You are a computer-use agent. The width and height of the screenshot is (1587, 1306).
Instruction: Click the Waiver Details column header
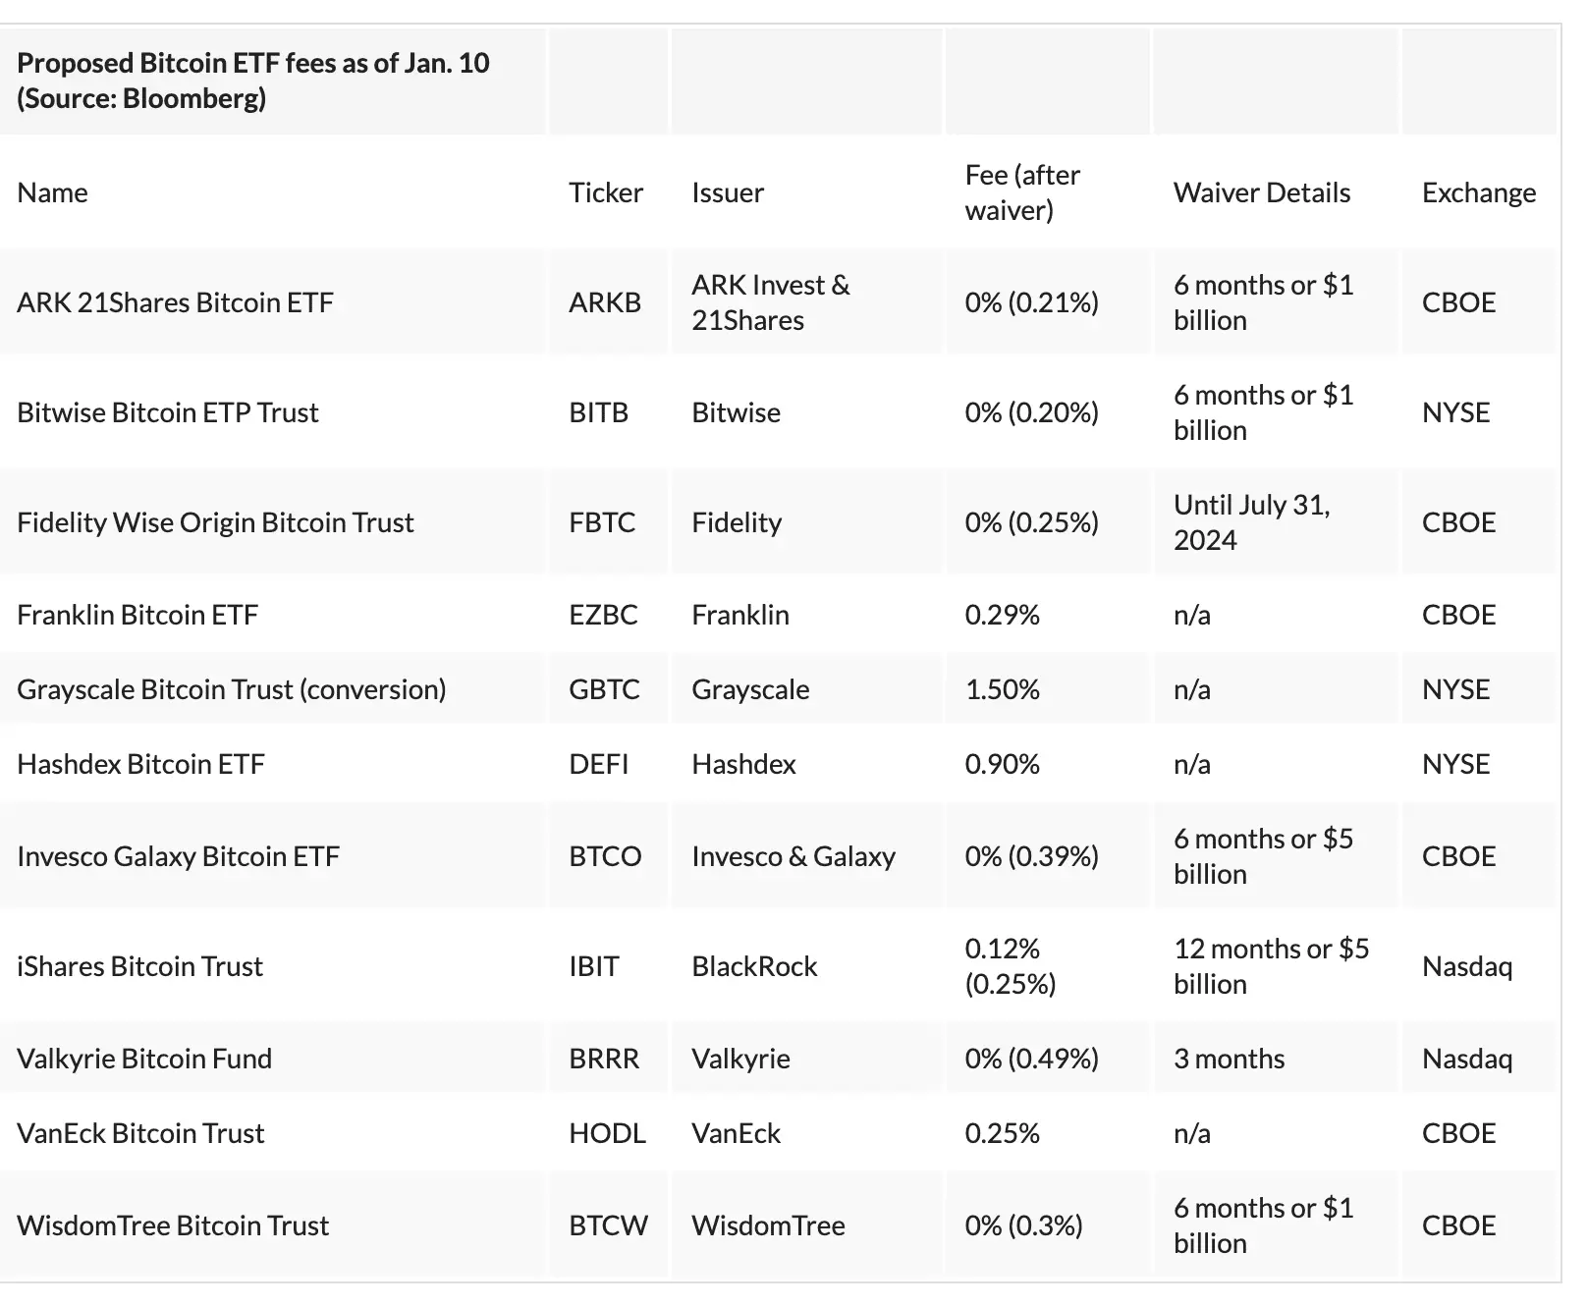coord(1262,192)
